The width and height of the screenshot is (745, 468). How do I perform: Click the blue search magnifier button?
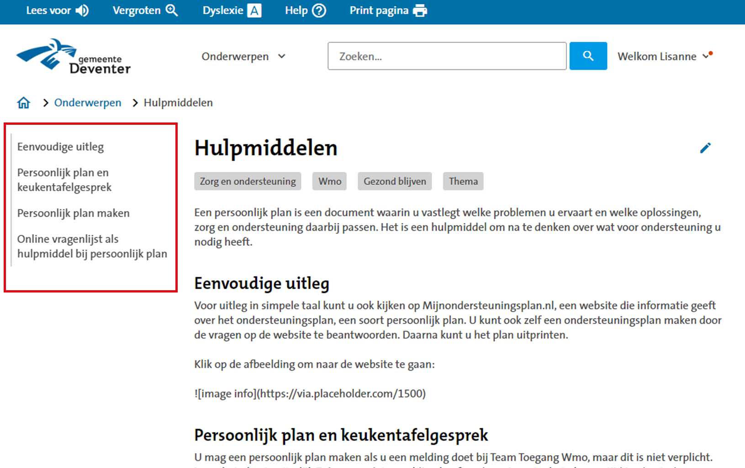588,56
